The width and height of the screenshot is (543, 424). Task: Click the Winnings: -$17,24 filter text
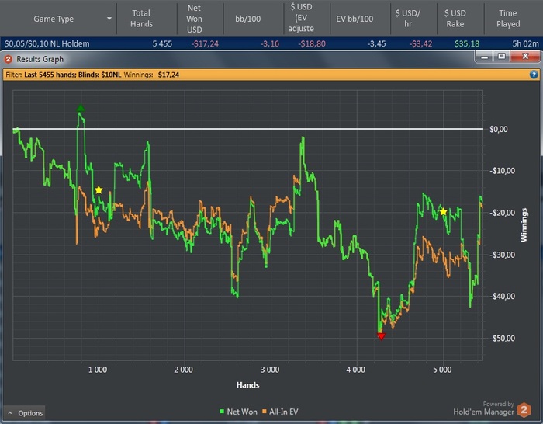coord(151,75)
